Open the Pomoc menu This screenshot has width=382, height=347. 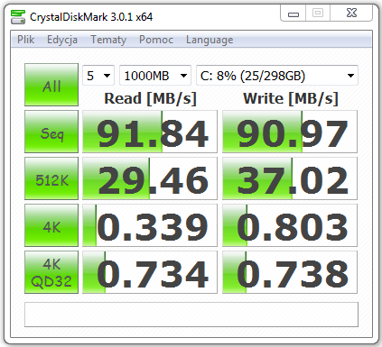(x=156, y=40)
